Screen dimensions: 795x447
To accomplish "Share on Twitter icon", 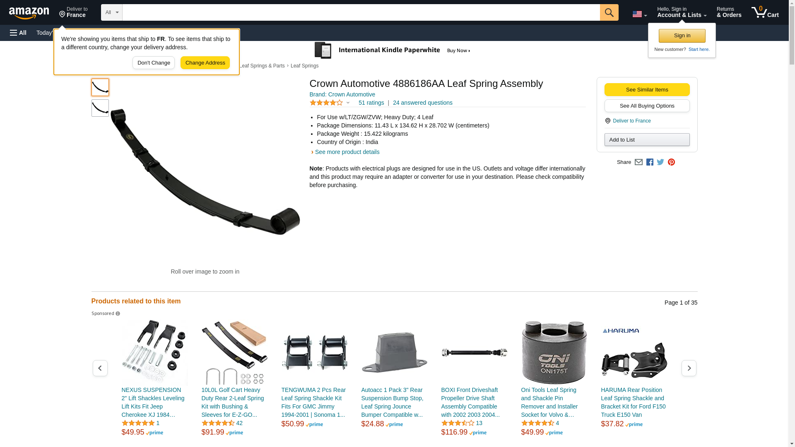I will pos(660,162).
